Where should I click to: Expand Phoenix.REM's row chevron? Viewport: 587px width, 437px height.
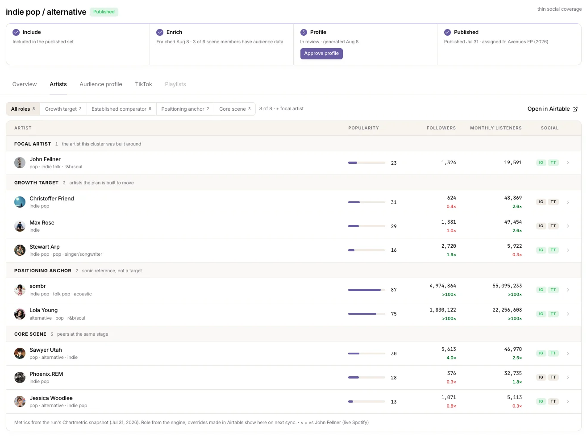pos(568,378)
